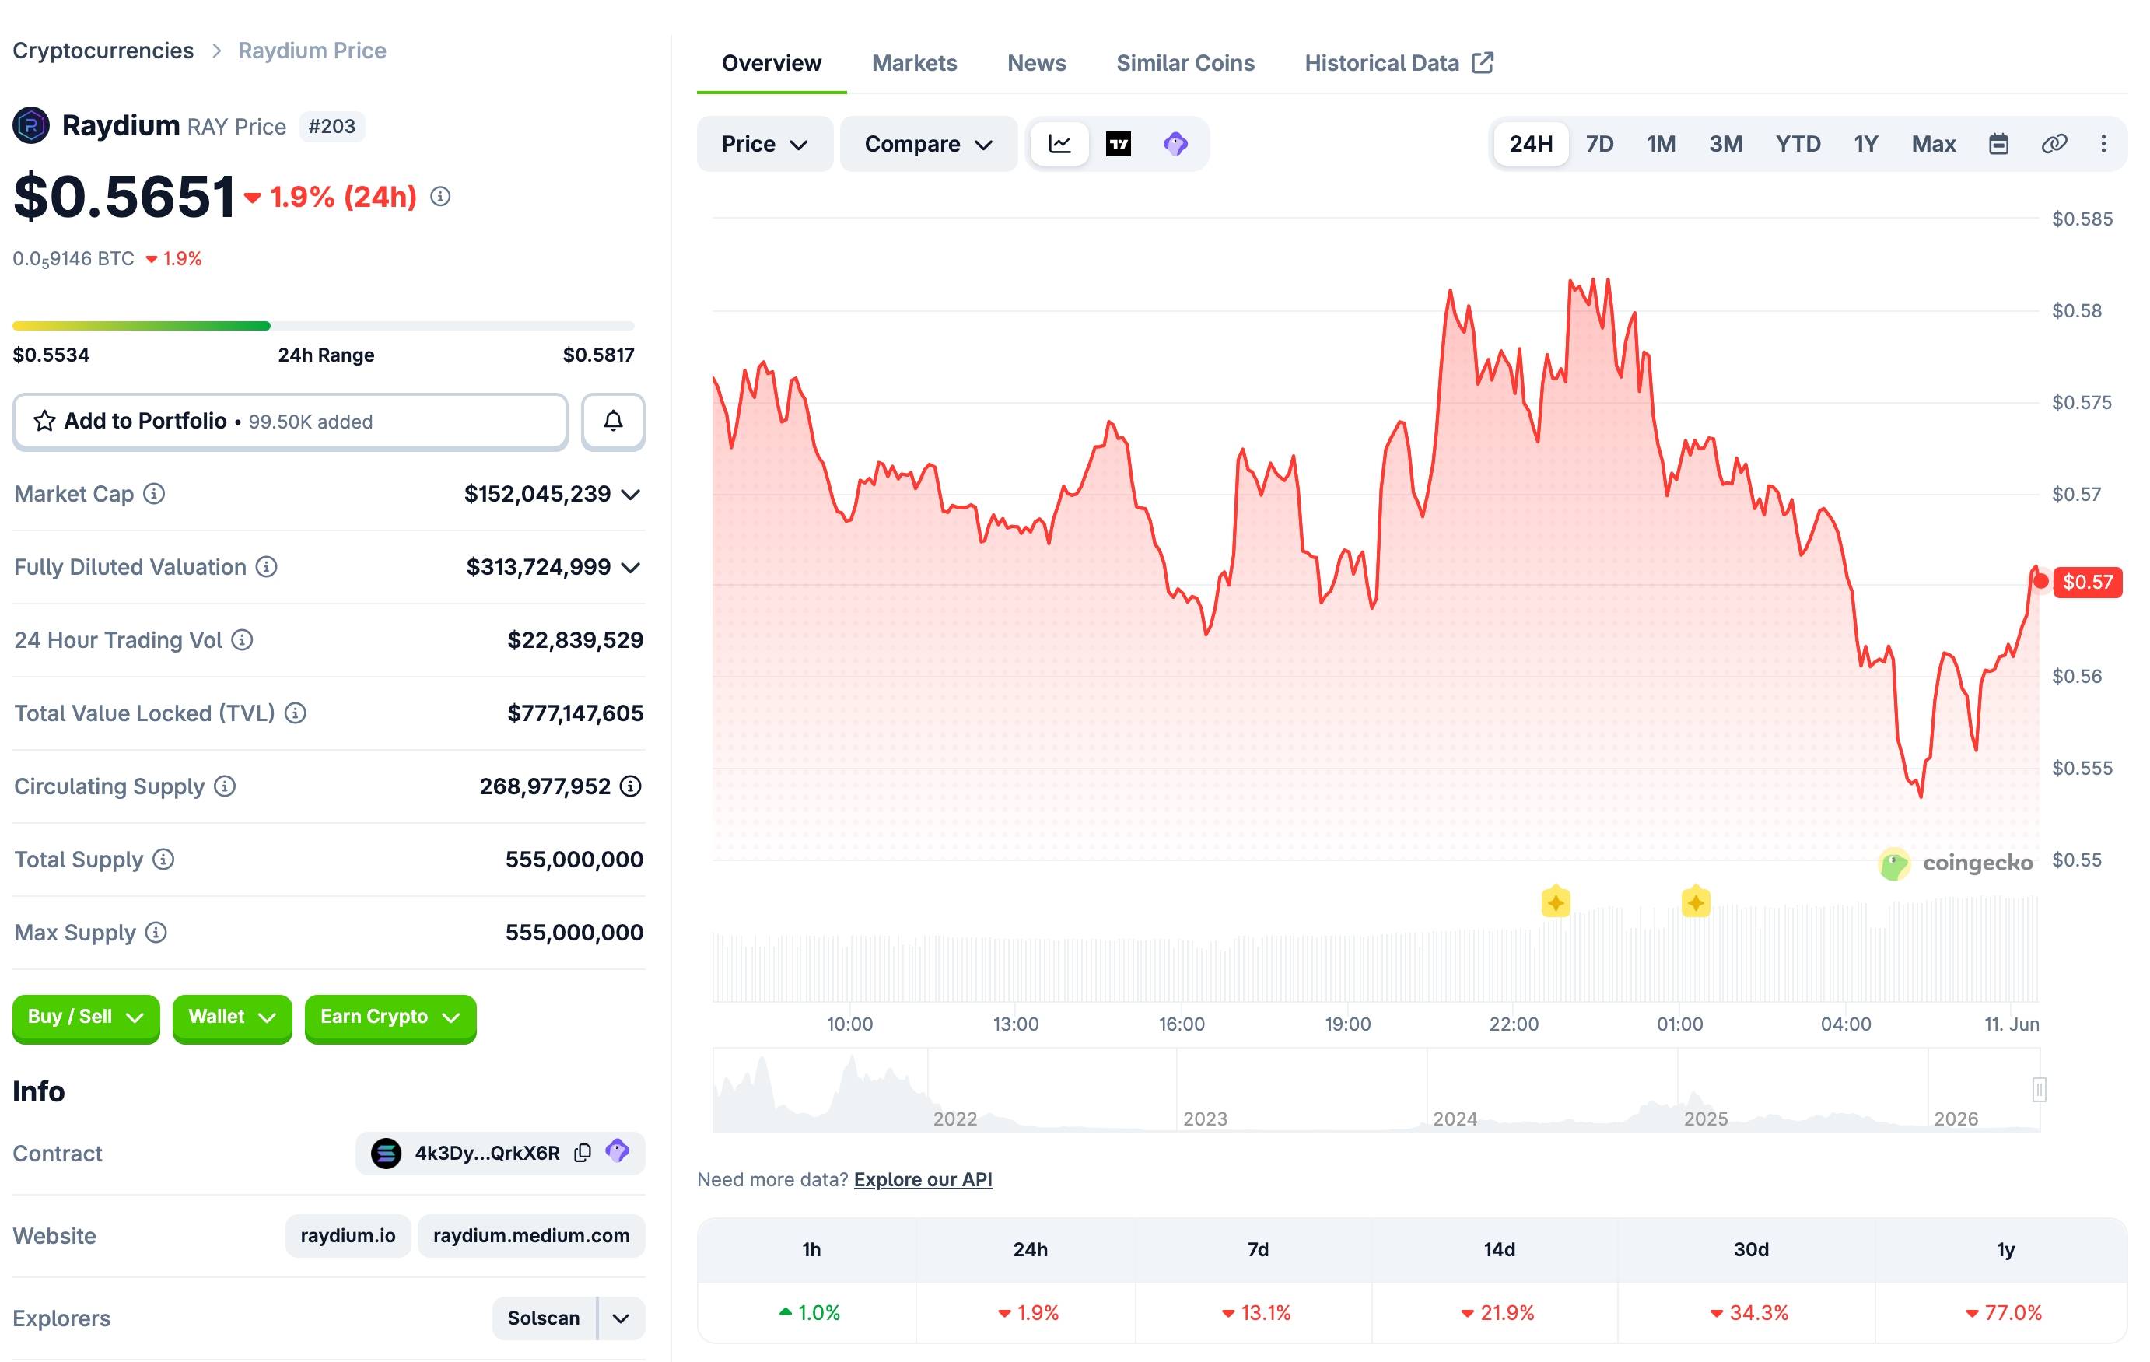This screenshot has height=1362, width=2150.
Task: Select the YTD chart timeframe
Action: (x=1798, y=144)
